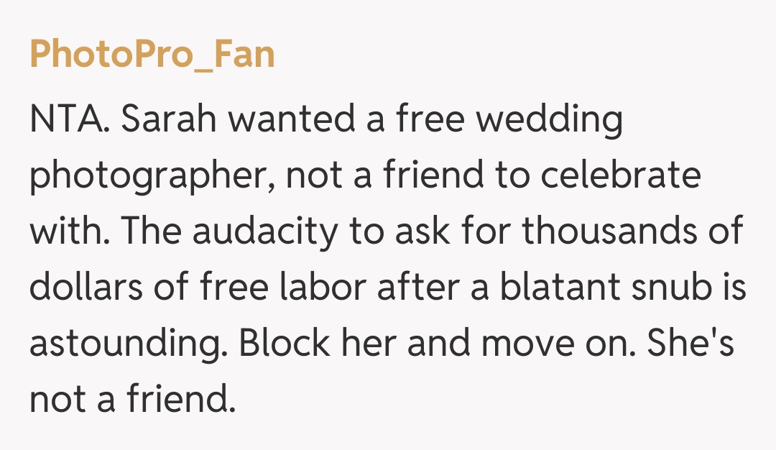This screenshot has height=450, width=776.
Task: Click the word Block in the comment
Action: pos(282,344)
